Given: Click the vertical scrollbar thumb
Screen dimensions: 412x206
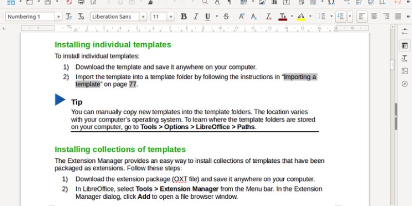Looking at the screenshot, I should pyautogui.click(x=392, y=64).
